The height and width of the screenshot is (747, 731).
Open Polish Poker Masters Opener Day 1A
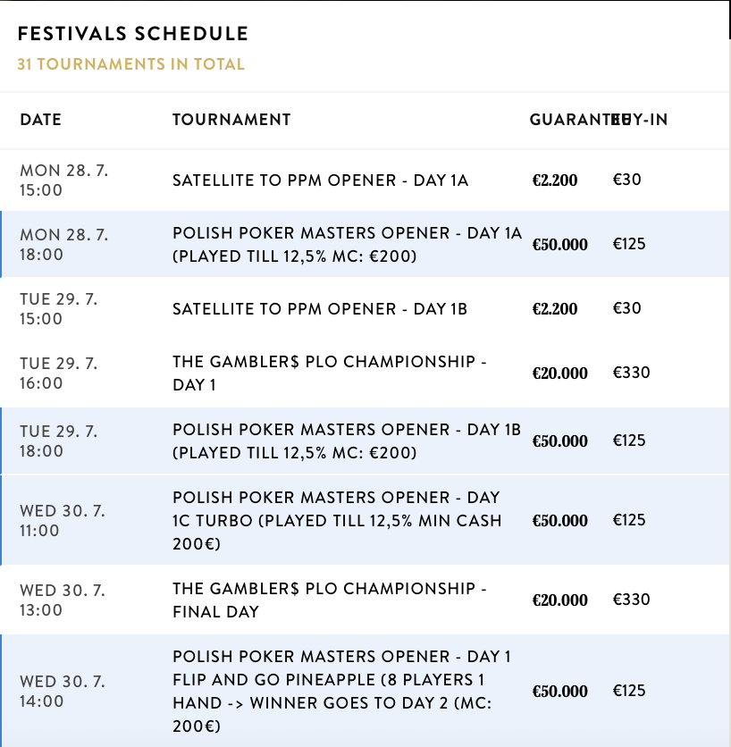click(x=347, y=244)
